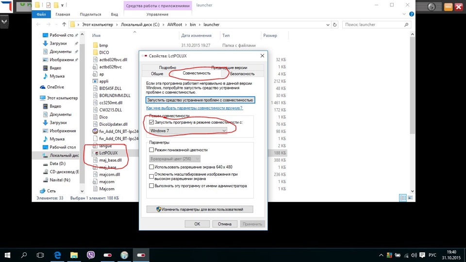This screenshot has height=262, width=466.
Task: Open the quick access toolbar dropdown arrow
Action: 63,5
